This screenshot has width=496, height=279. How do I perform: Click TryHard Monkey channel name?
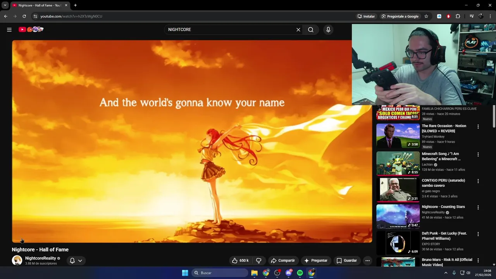tap(433, 137)
